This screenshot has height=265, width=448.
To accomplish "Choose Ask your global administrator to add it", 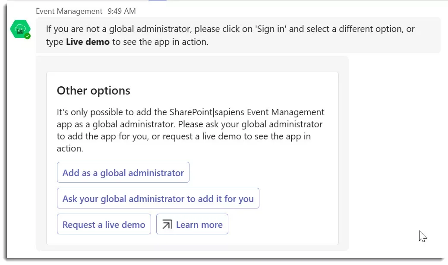I will click(158, 198).
